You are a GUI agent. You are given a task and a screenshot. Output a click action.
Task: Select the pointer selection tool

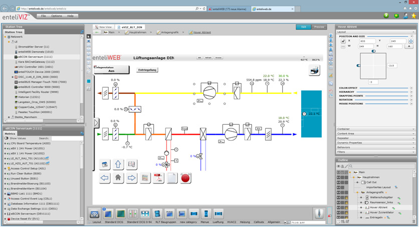click(89, 36)
